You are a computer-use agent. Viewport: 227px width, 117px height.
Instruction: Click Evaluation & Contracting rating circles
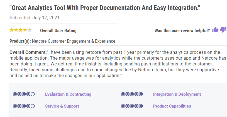pos(24,94)
